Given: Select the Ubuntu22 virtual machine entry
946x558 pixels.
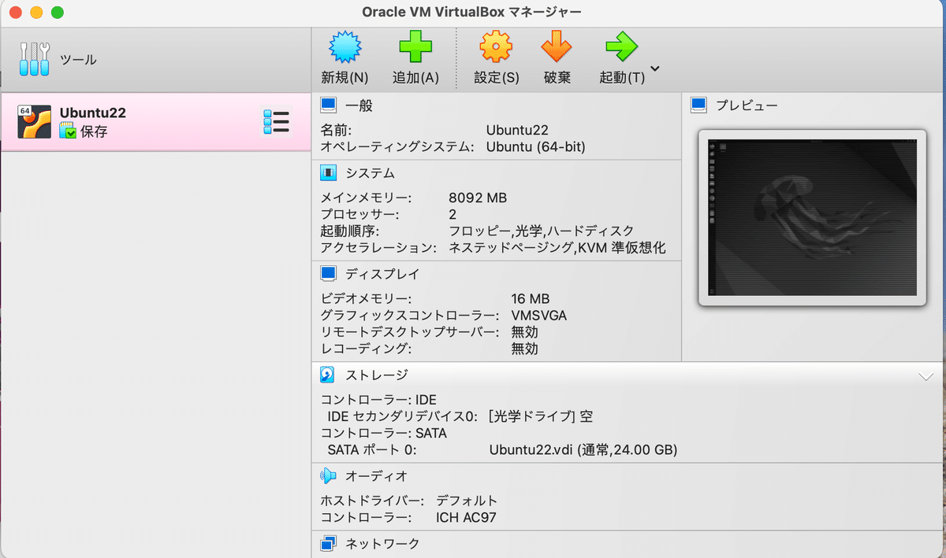Looking at the screenshot, I should [156, 122].
